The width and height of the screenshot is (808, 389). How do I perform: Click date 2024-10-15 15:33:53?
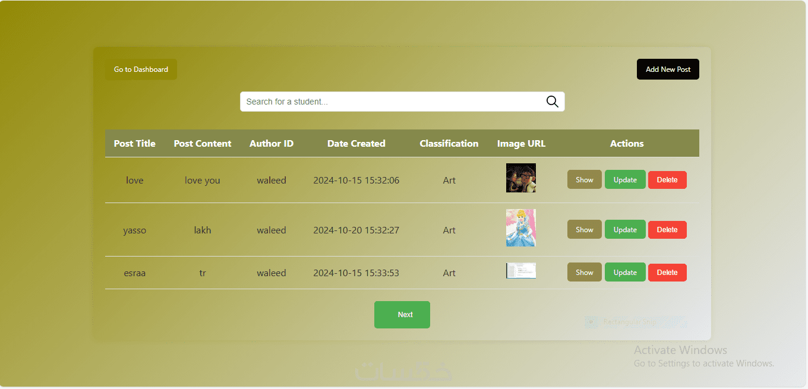[x=356, y=273]
